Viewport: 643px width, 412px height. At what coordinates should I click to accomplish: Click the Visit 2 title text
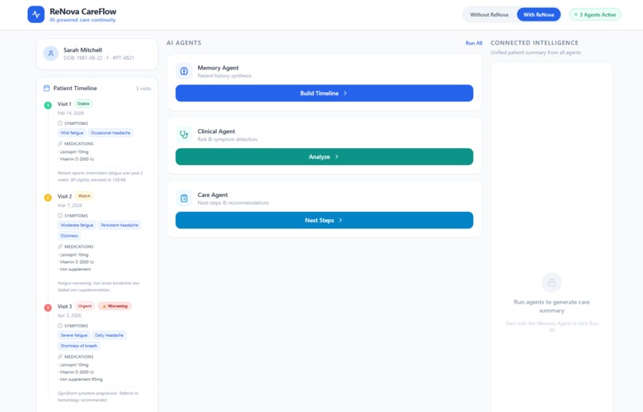(65, 197)
